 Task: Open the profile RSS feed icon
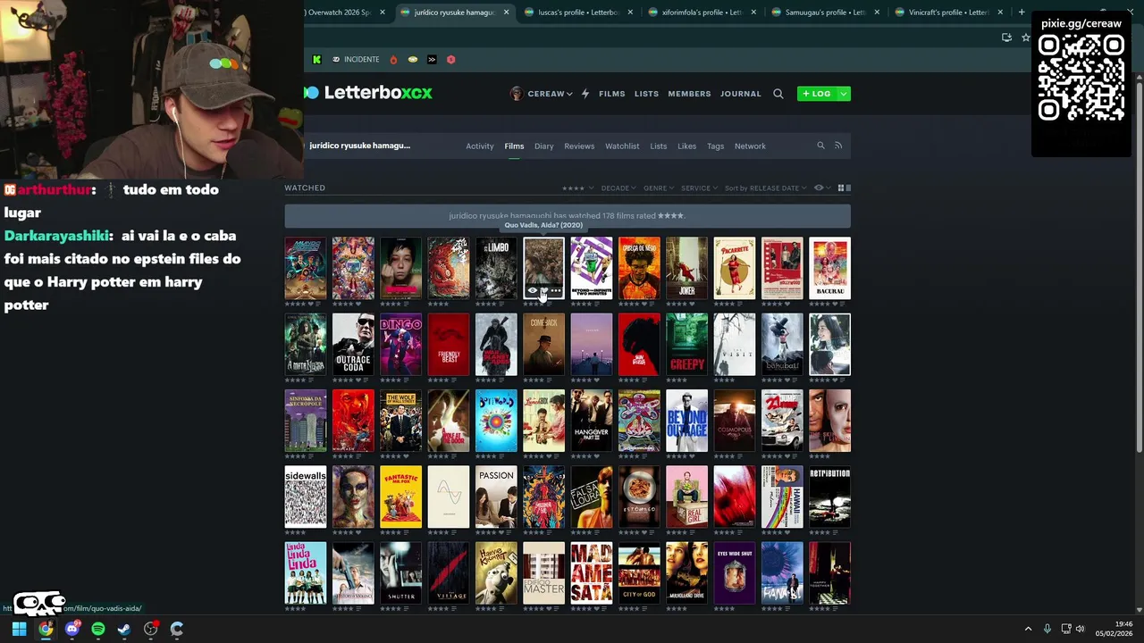(838, 146)
